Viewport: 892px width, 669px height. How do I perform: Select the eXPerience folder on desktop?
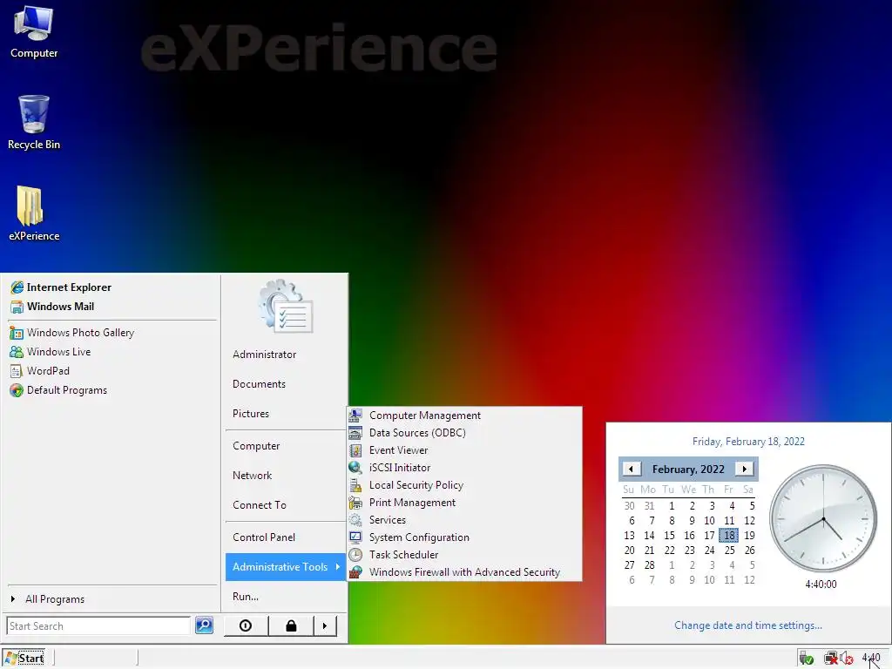coord(34,213)
